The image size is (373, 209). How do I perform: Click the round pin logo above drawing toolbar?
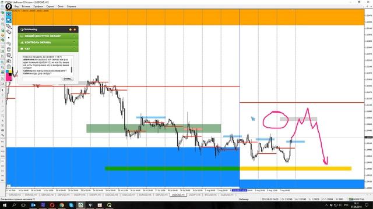9,6
